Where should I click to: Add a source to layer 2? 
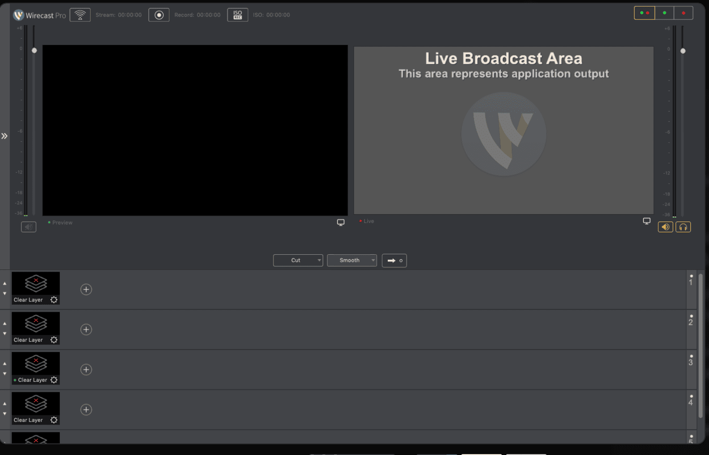point(86,330)
